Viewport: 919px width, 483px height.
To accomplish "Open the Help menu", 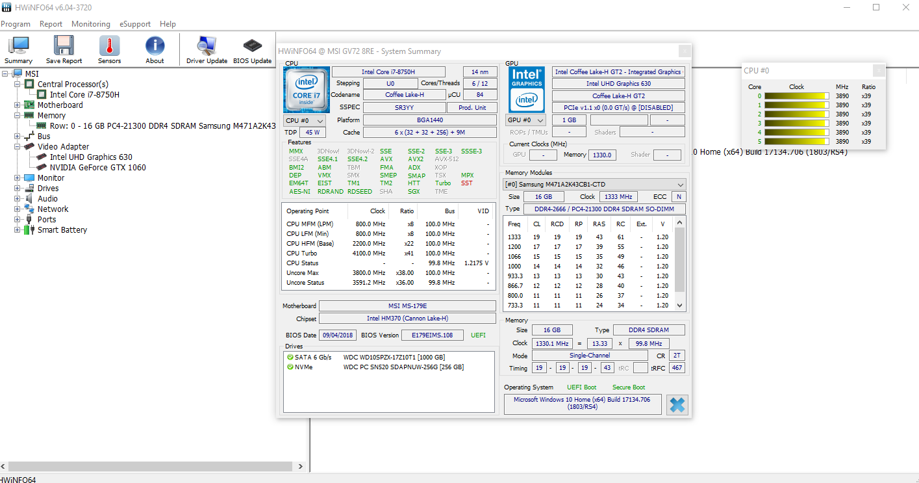I will coord(168,24).
